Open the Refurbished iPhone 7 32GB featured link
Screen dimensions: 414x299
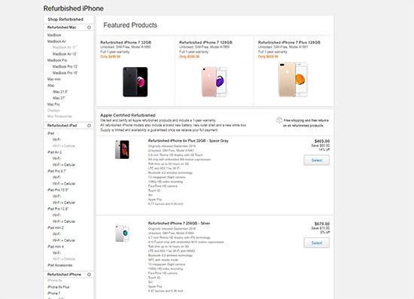126,42
